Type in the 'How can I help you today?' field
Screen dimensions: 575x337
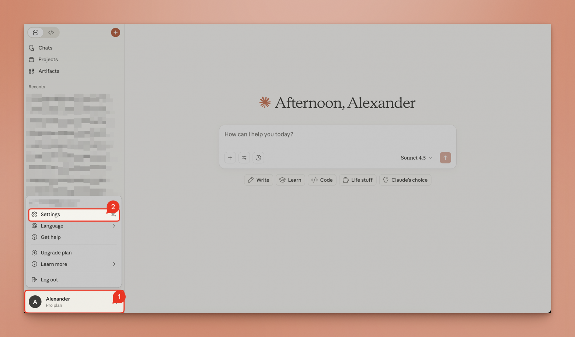(x=337, y=135)
